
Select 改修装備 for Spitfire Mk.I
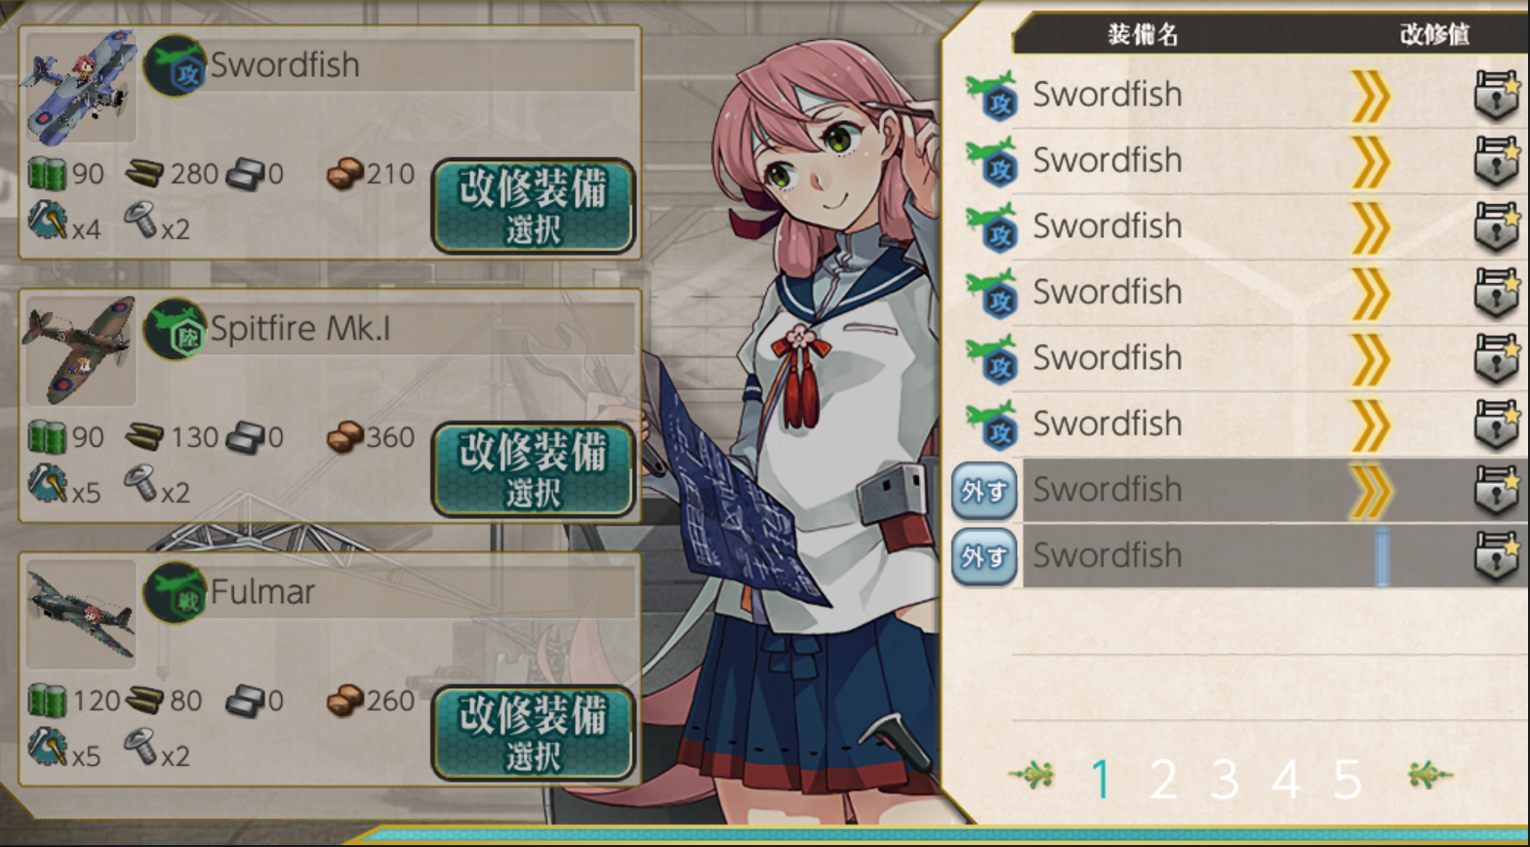(x=533, y=469)
